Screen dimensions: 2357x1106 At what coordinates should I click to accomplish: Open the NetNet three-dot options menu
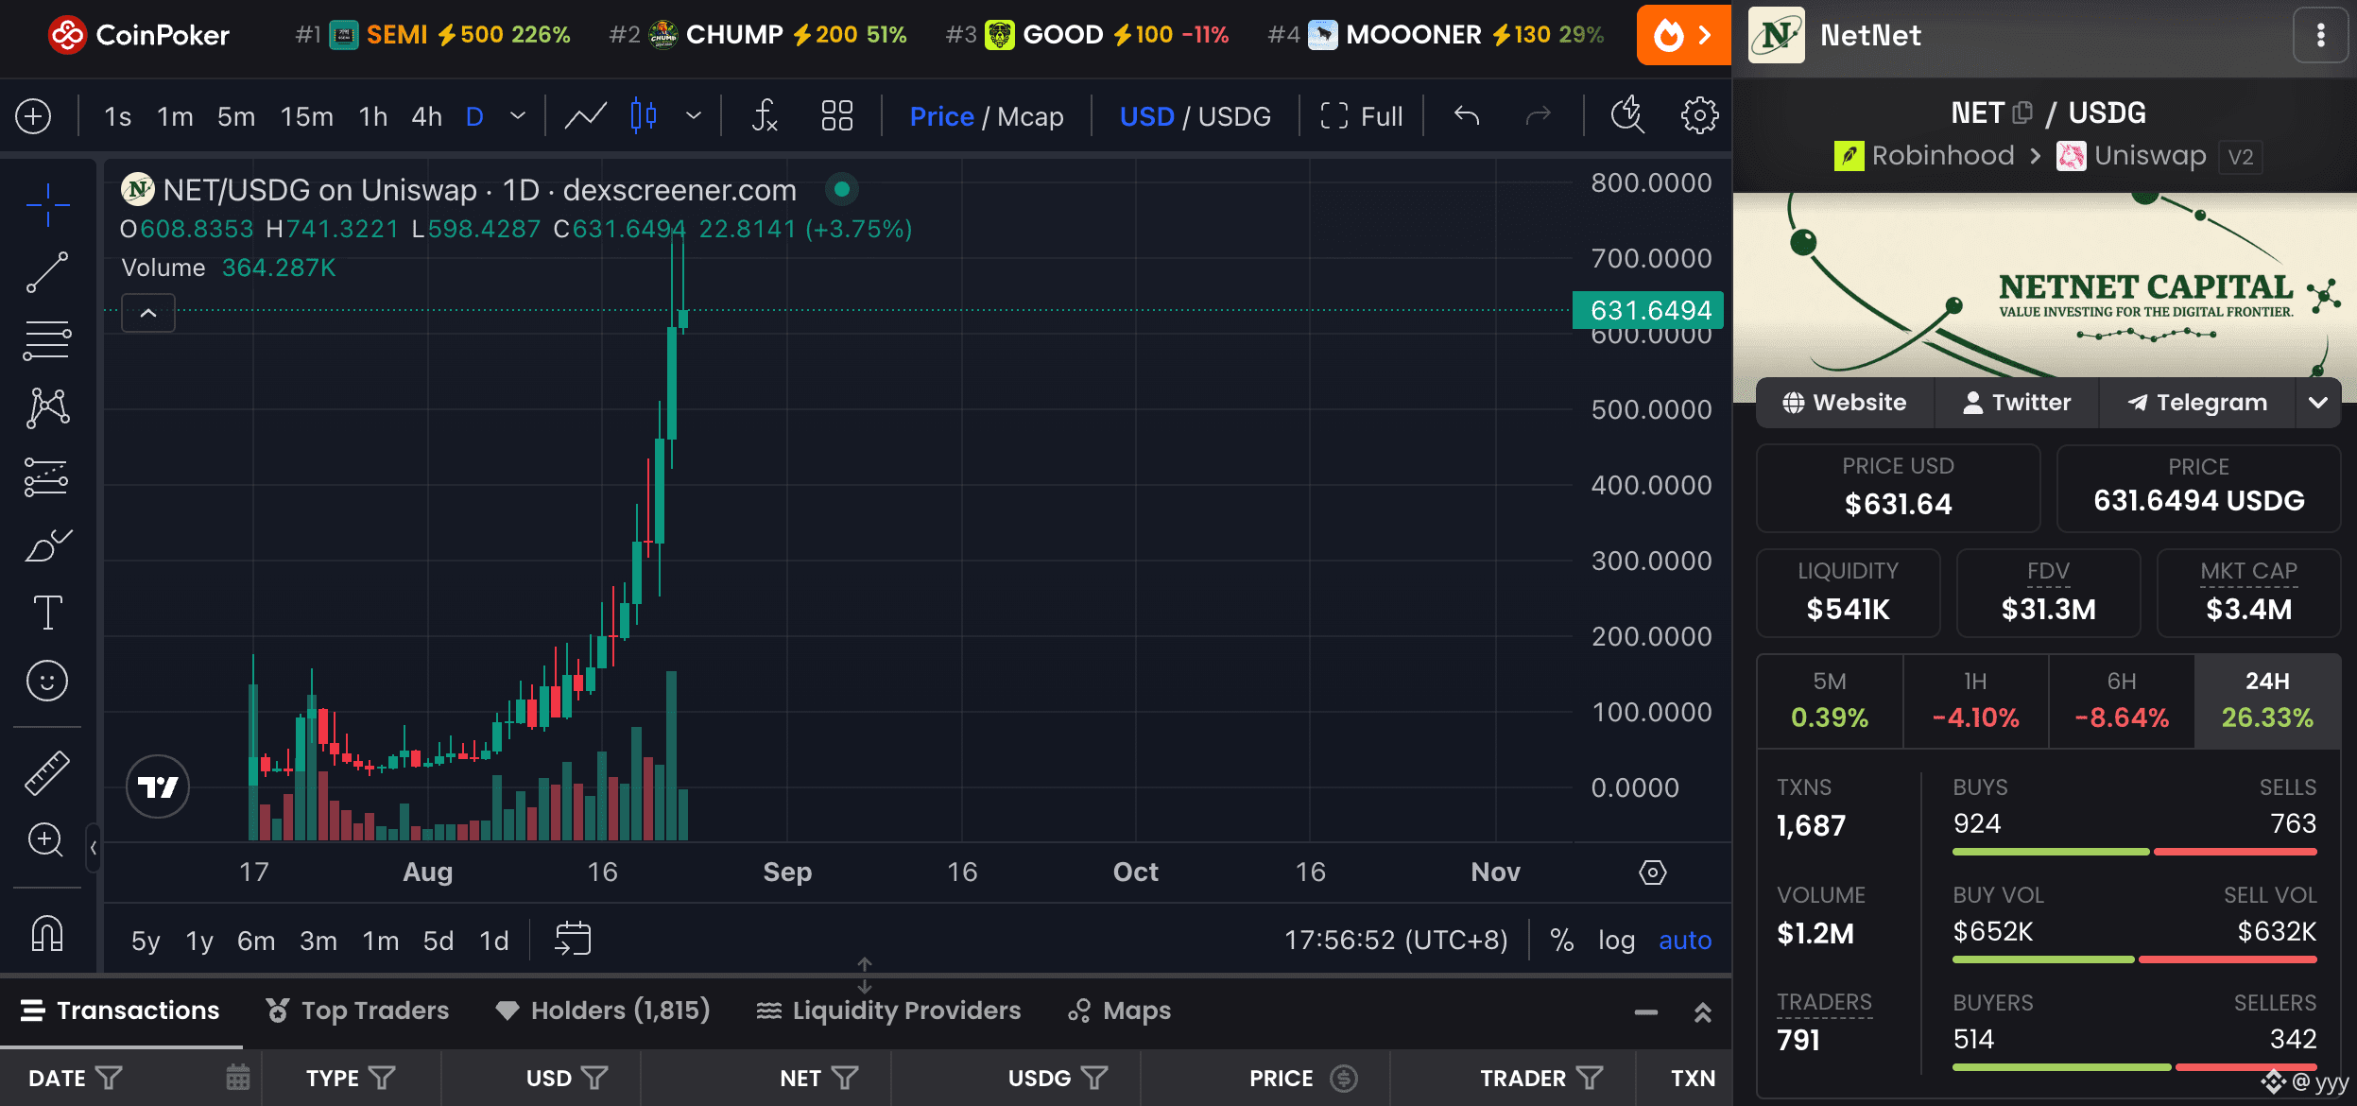pyautogui.click(x=2321, y=36)
